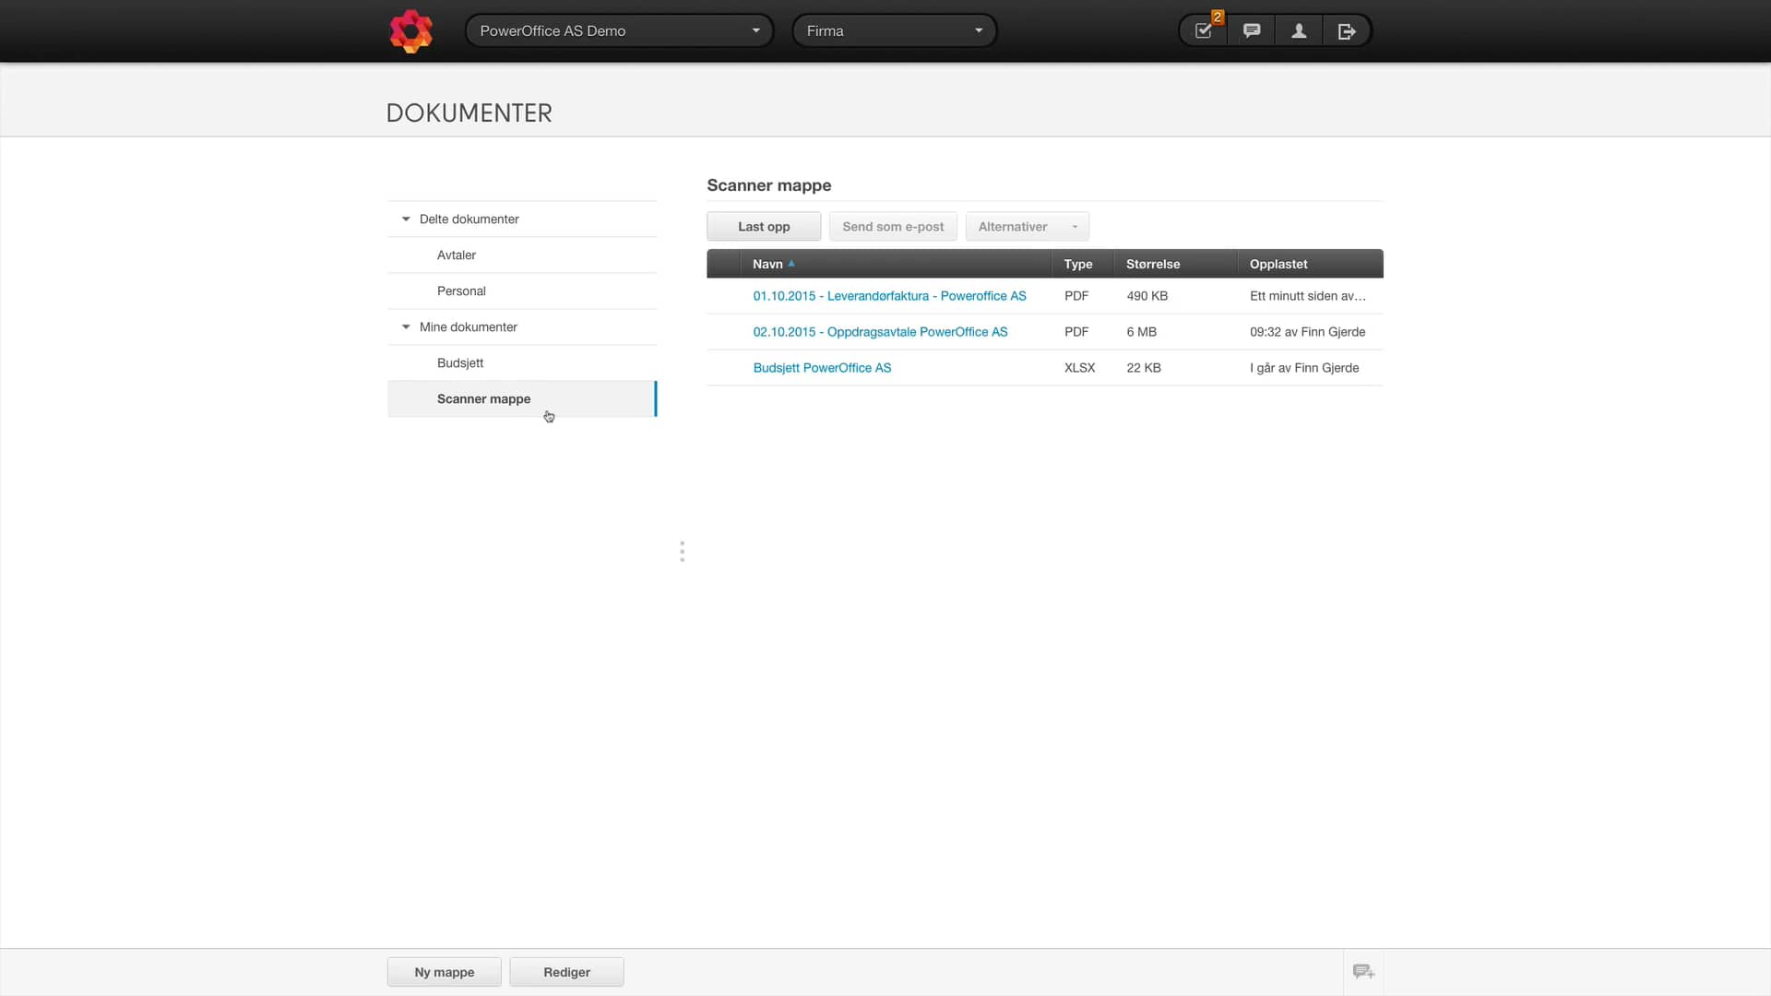Viewport: 1771px width, 996px height.
Task: Click the PowerOffice logo
Action: [x=411, y=30]
